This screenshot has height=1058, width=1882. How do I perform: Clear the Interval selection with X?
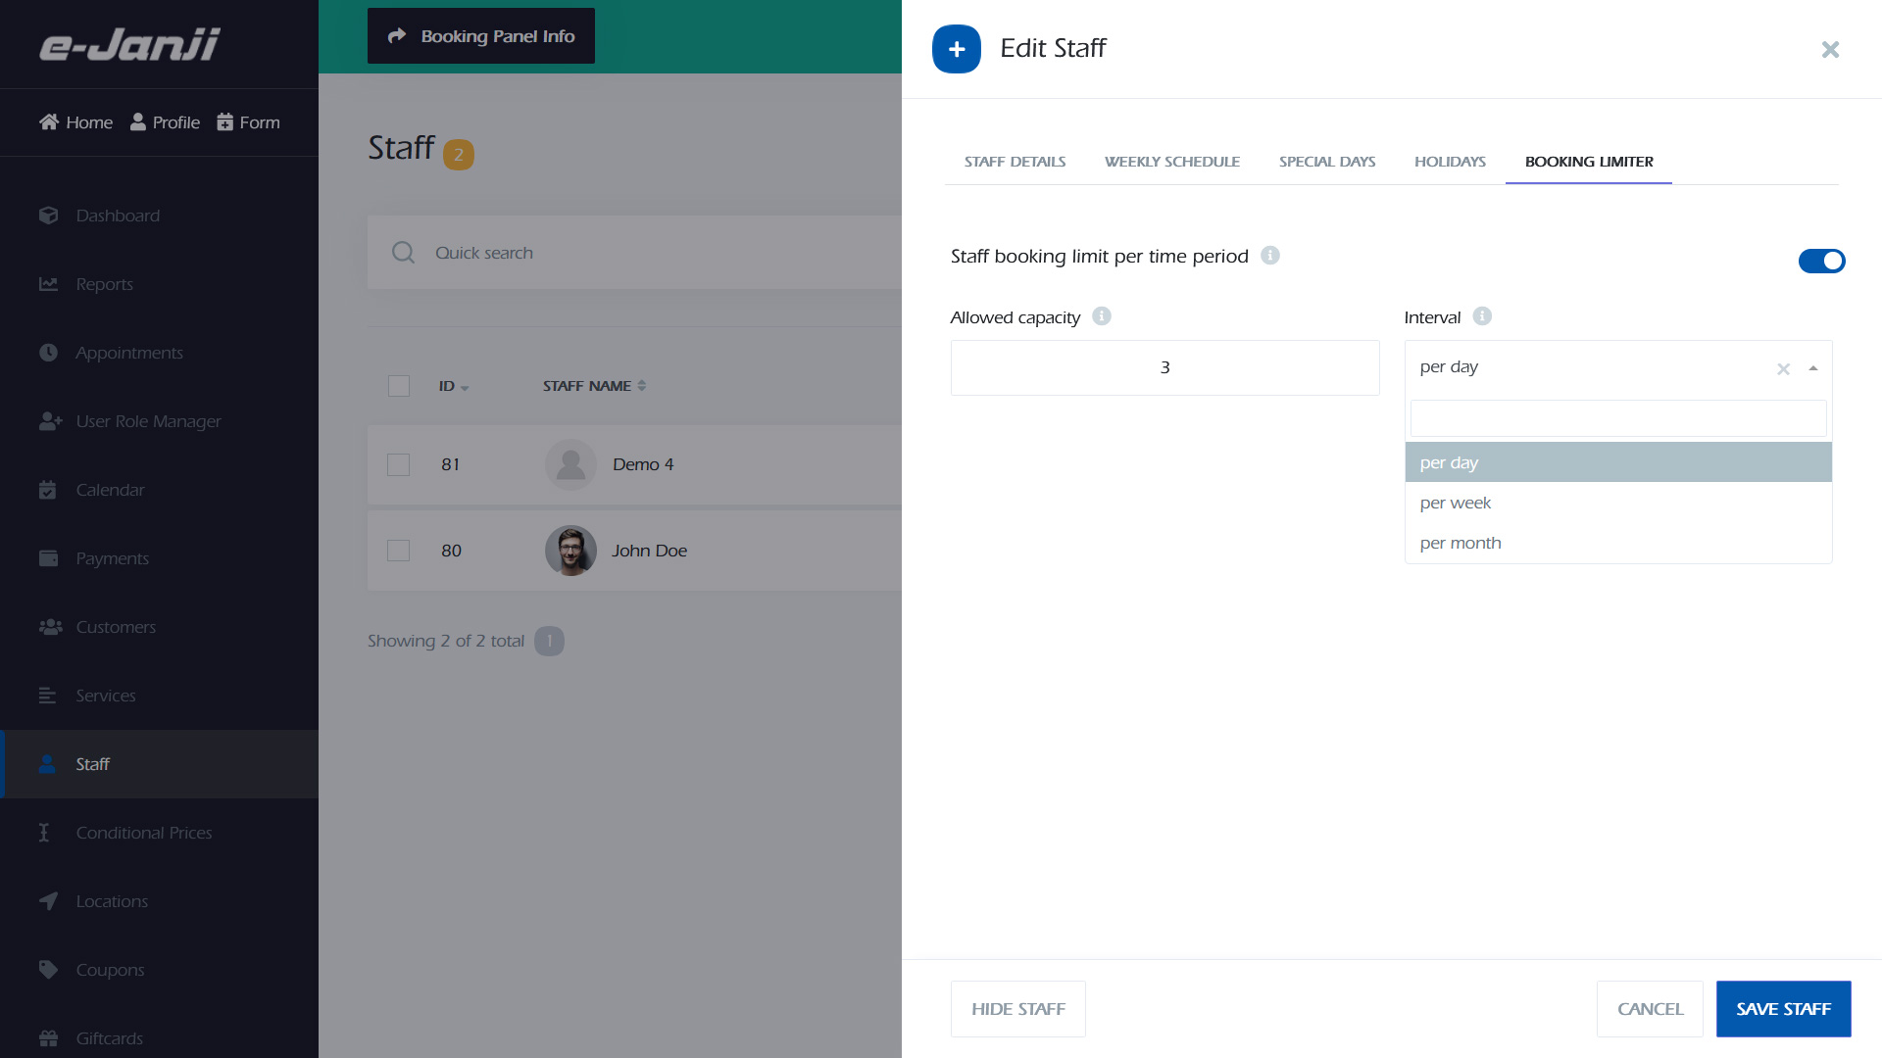coord(1783,369)
